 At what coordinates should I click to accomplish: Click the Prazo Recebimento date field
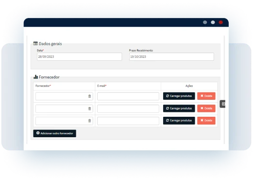171,56
